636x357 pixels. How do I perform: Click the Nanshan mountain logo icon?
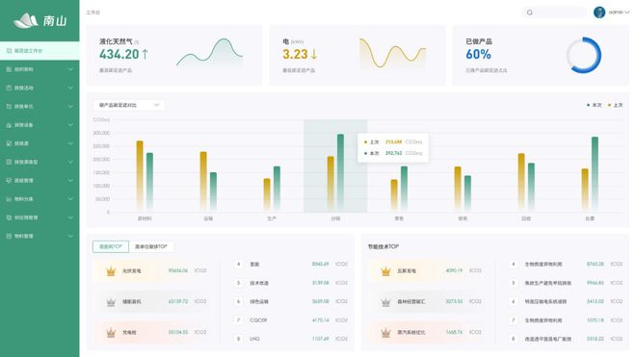tap(26, 20)
